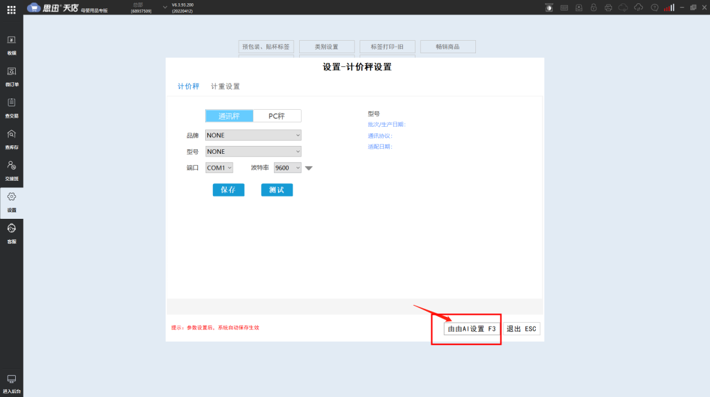Viewport: 710px width, 397px height.
Task: Open the keyboard icon in the title bar
Action: pos(563,7)
